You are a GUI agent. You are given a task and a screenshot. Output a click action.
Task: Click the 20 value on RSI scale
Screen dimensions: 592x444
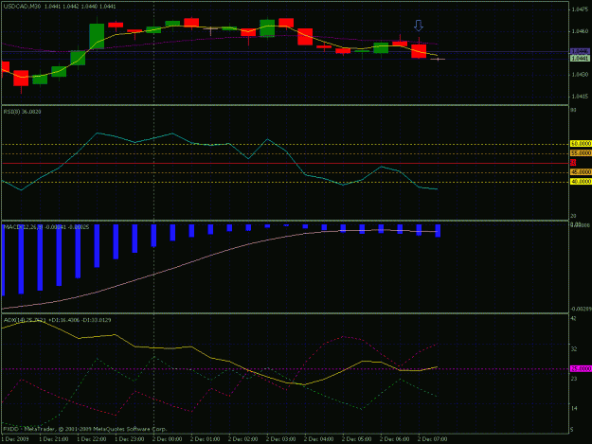tap(573, 216)
